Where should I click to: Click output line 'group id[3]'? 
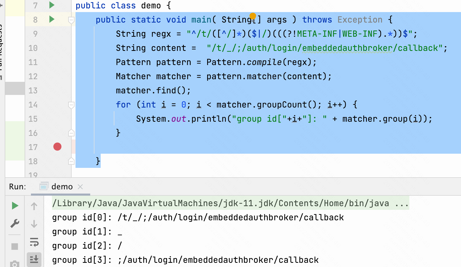point(185,260)
